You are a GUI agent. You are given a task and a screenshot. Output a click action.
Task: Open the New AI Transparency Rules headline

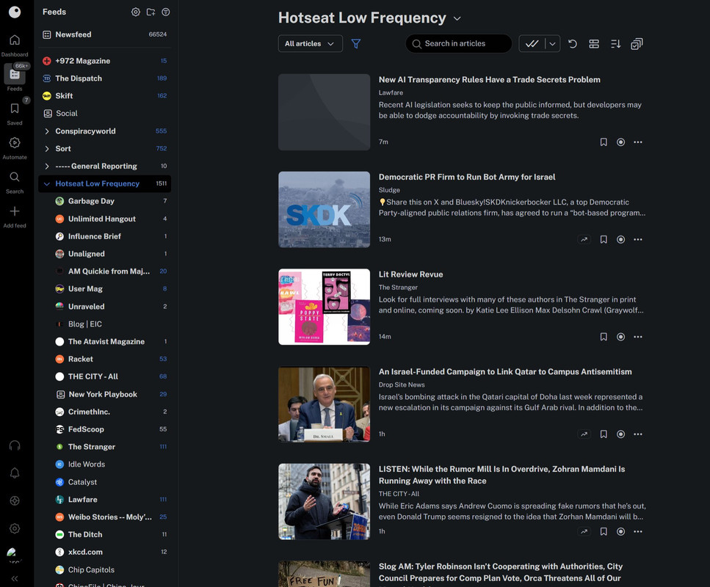[x=490, y=80]
